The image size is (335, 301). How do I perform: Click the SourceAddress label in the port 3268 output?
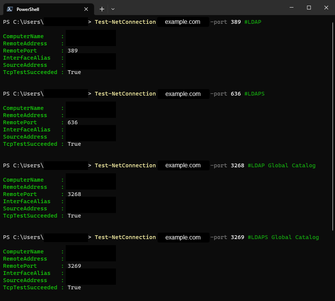pos(25,208)
